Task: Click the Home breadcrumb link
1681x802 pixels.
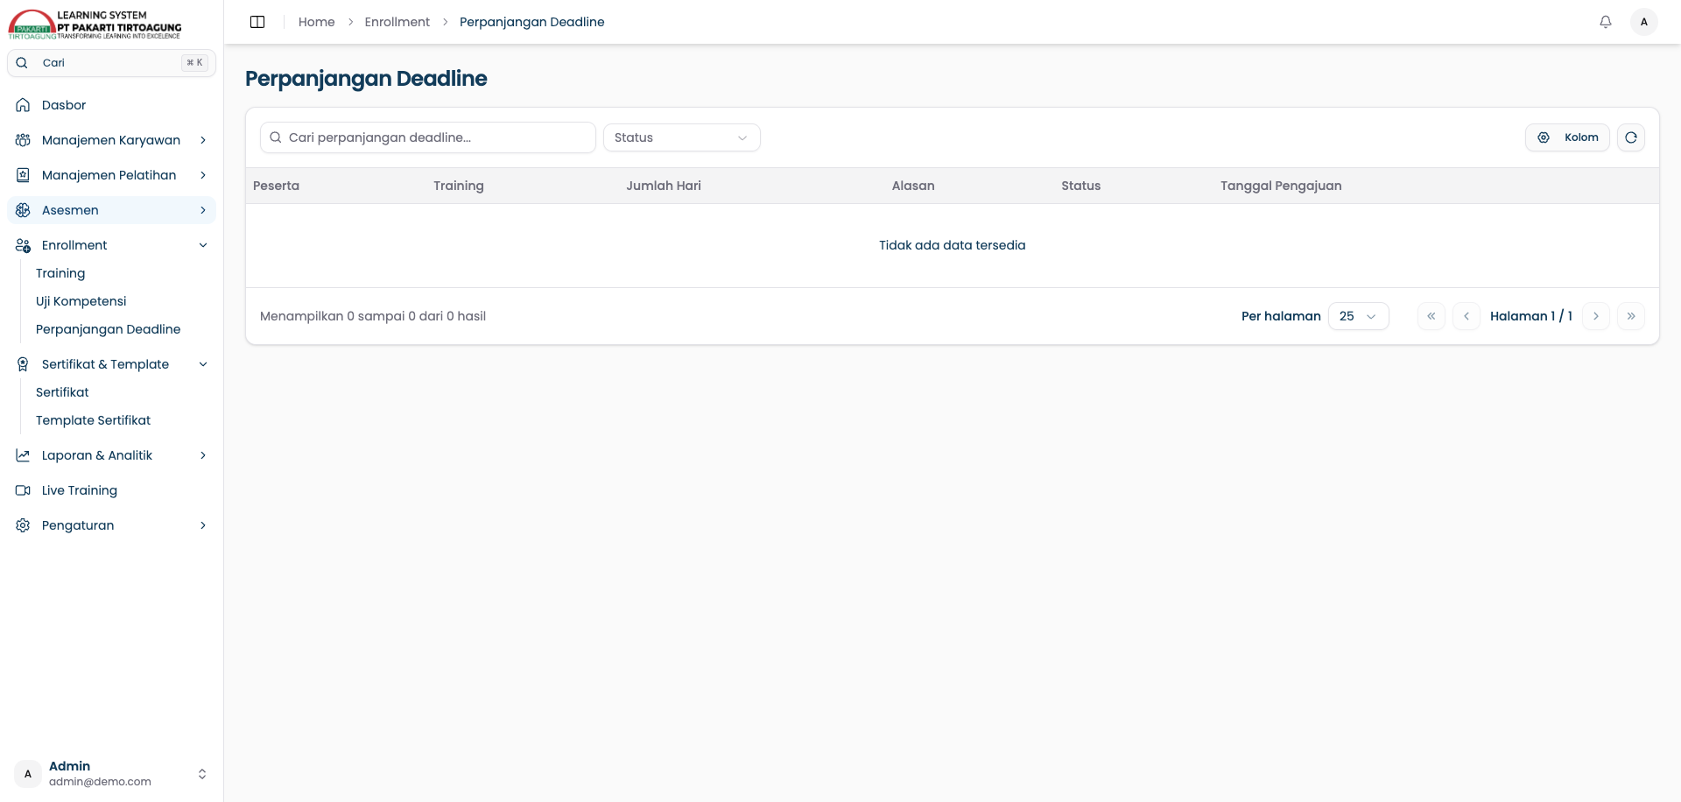Action: (317, 22)
